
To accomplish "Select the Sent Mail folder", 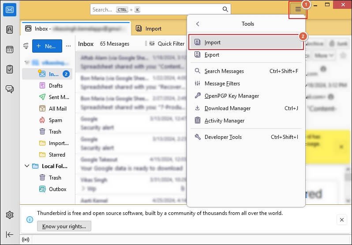I will [x=47, y=97].
